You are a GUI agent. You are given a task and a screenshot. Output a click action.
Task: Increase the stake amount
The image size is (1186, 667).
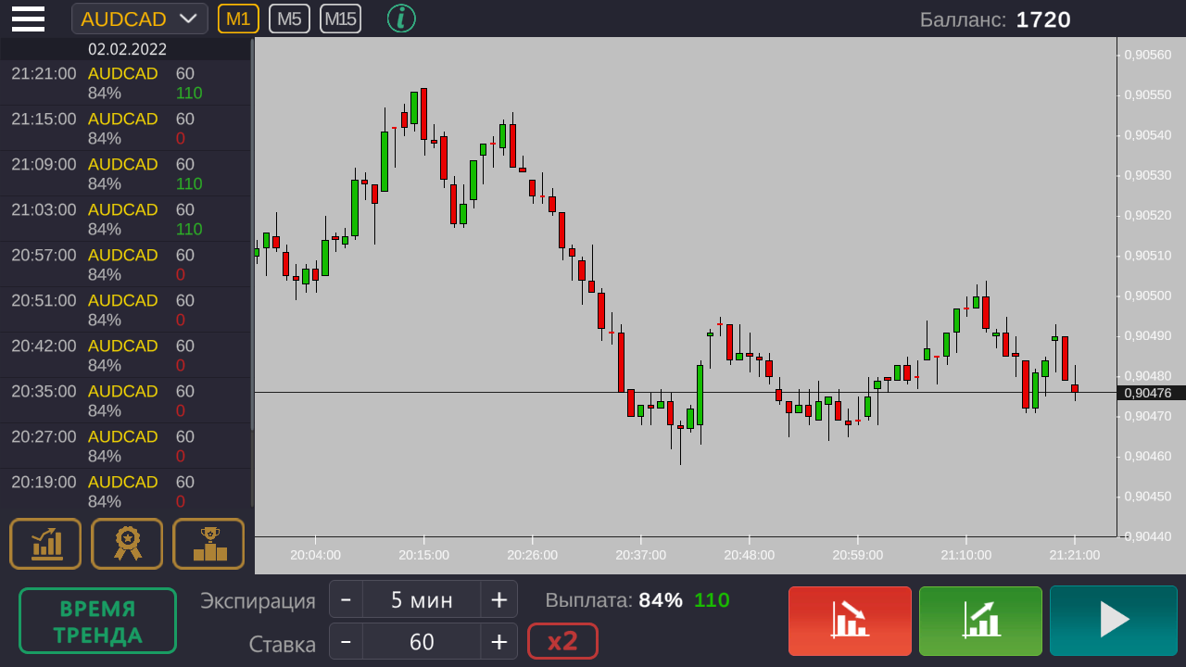[x=498, y=641]
